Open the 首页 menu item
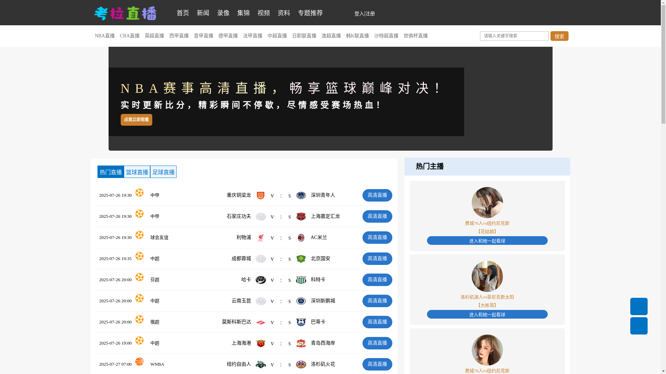Screen dimensions: 666x374 coord(183,13)
